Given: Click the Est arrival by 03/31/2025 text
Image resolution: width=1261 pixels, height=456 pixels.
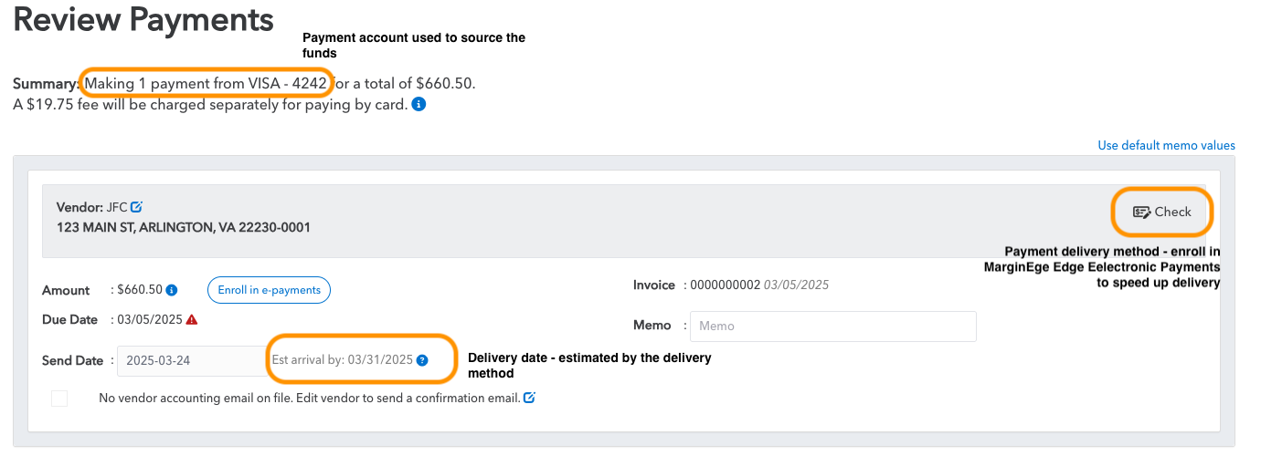Looking at the screenshot, I should [343, 360].
